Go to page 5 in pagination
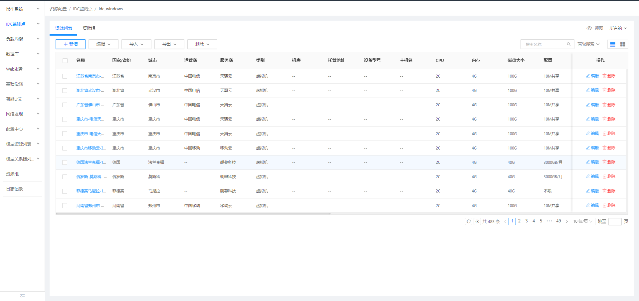 click(x=541, y=221)
